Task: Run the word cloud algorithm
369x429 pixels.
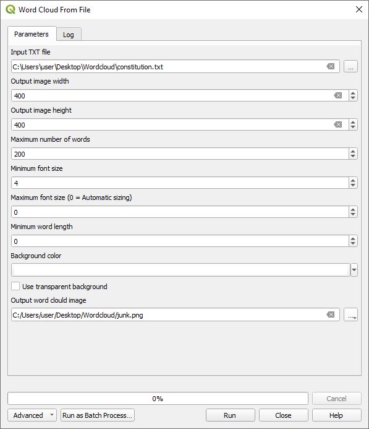Action: 231,415
